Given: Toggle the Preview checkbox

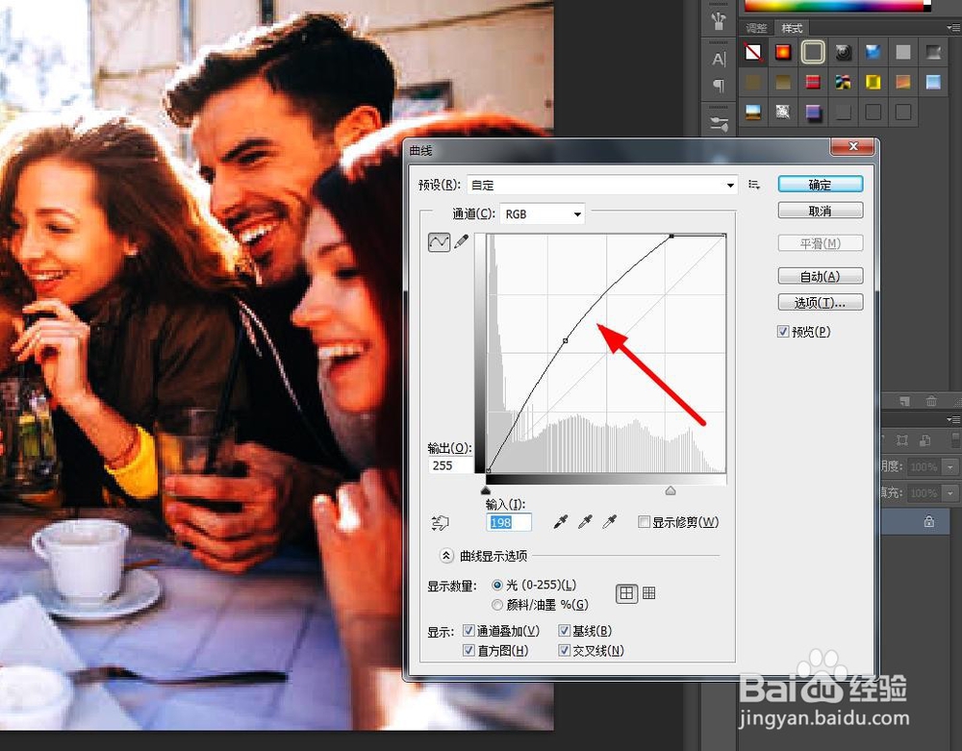Looking at the screenshot, I should click(x=783, y=332).
